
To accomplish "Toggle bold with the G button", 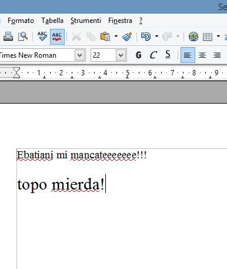I will [x=139, y=55].
